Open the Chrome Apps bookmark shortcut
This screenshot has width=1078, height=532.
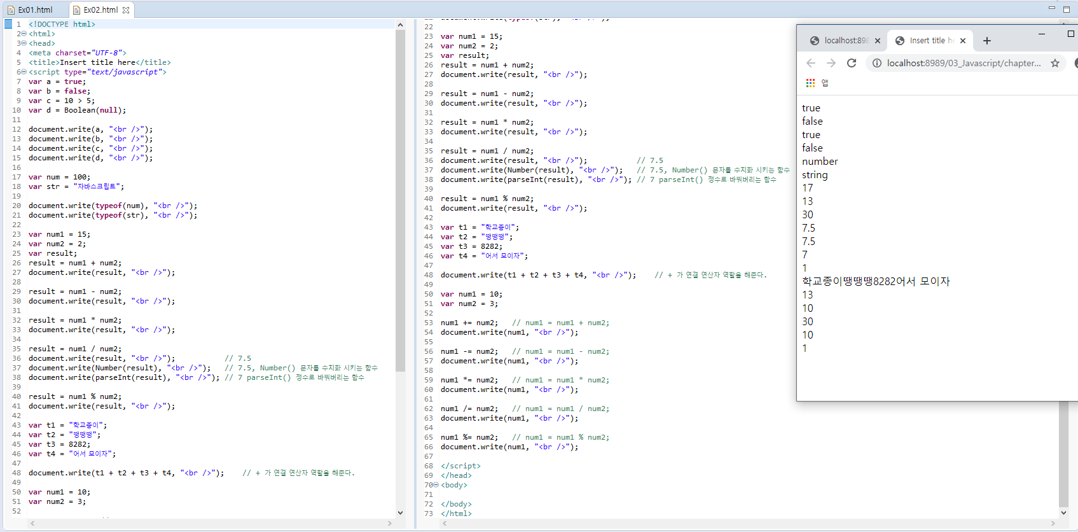click(810, 83)
